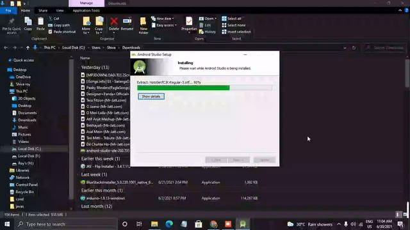Click Select all in ribbon

pos(231,19)
